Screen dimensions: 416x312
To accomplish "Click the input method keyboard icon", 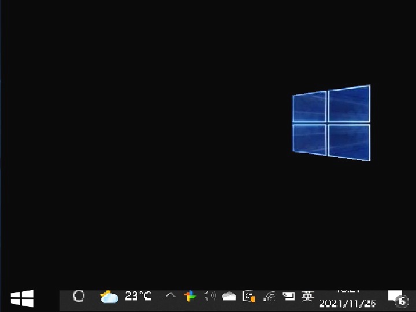I will tap(288, 297).
